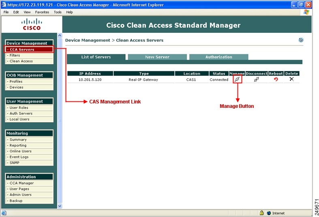Close the Internet Explorer window
319x217 pixels.
pyautogui.click(x=308, y=5)
